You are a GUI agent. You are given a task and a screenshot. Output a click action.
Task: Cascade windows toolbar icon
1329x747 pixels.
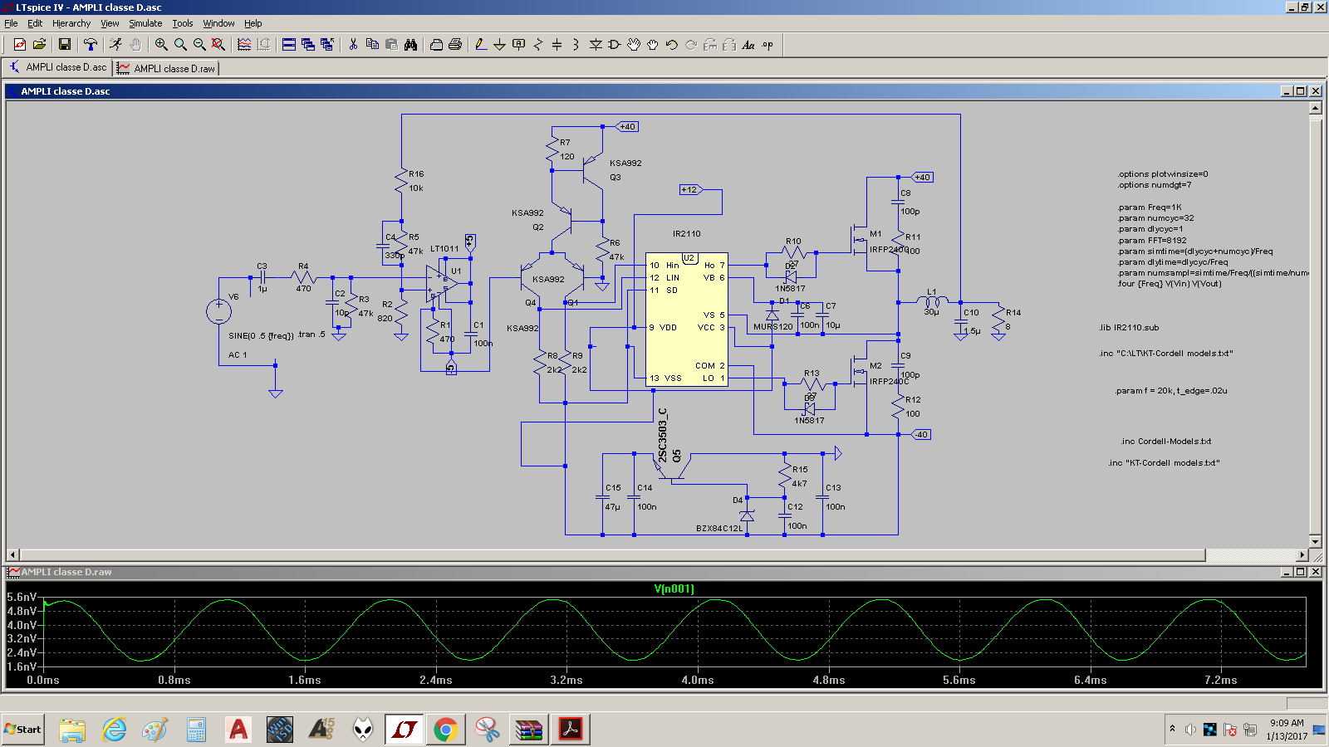click(x=308, y=45)
